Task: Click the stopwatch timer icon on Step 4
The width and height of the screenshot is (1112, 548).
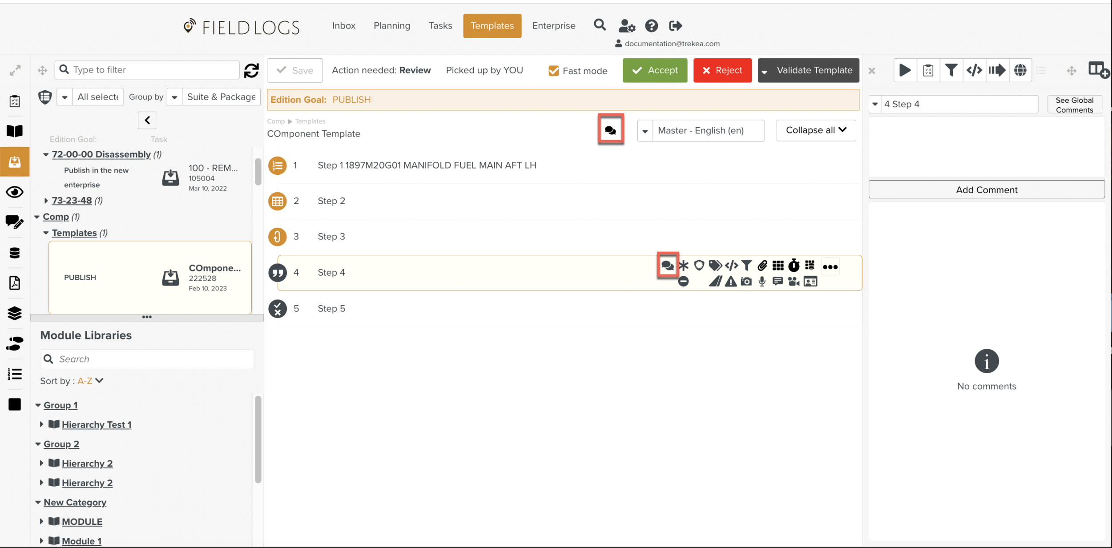Action: click(794, 266)
